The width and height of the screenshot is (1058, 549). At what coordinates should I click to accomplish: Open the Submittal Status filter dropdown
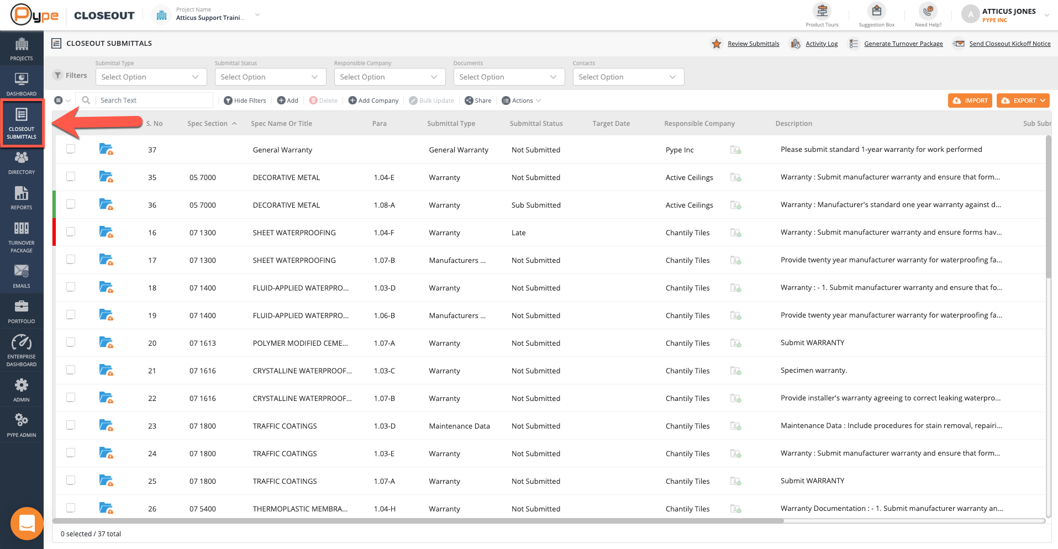click(270, 77)
